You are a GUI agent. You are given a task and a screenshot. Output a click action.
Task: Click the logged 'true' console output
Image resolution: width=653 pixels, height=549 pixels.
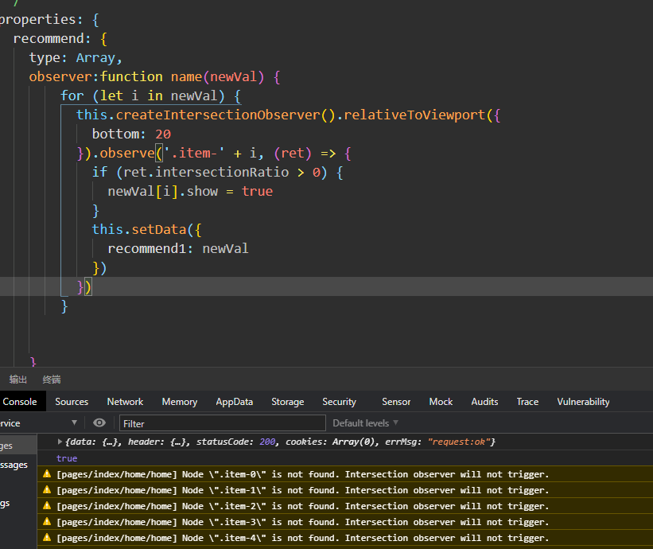tap(67, 458)
